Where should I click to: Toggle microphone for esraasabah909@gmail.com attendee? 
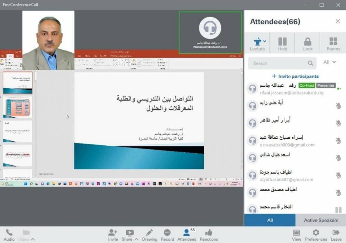(x=338, y=140)
